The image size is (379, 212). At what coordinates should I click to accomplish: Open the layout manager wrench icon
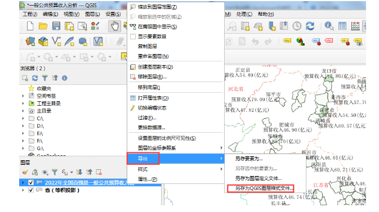pos(82,26)
